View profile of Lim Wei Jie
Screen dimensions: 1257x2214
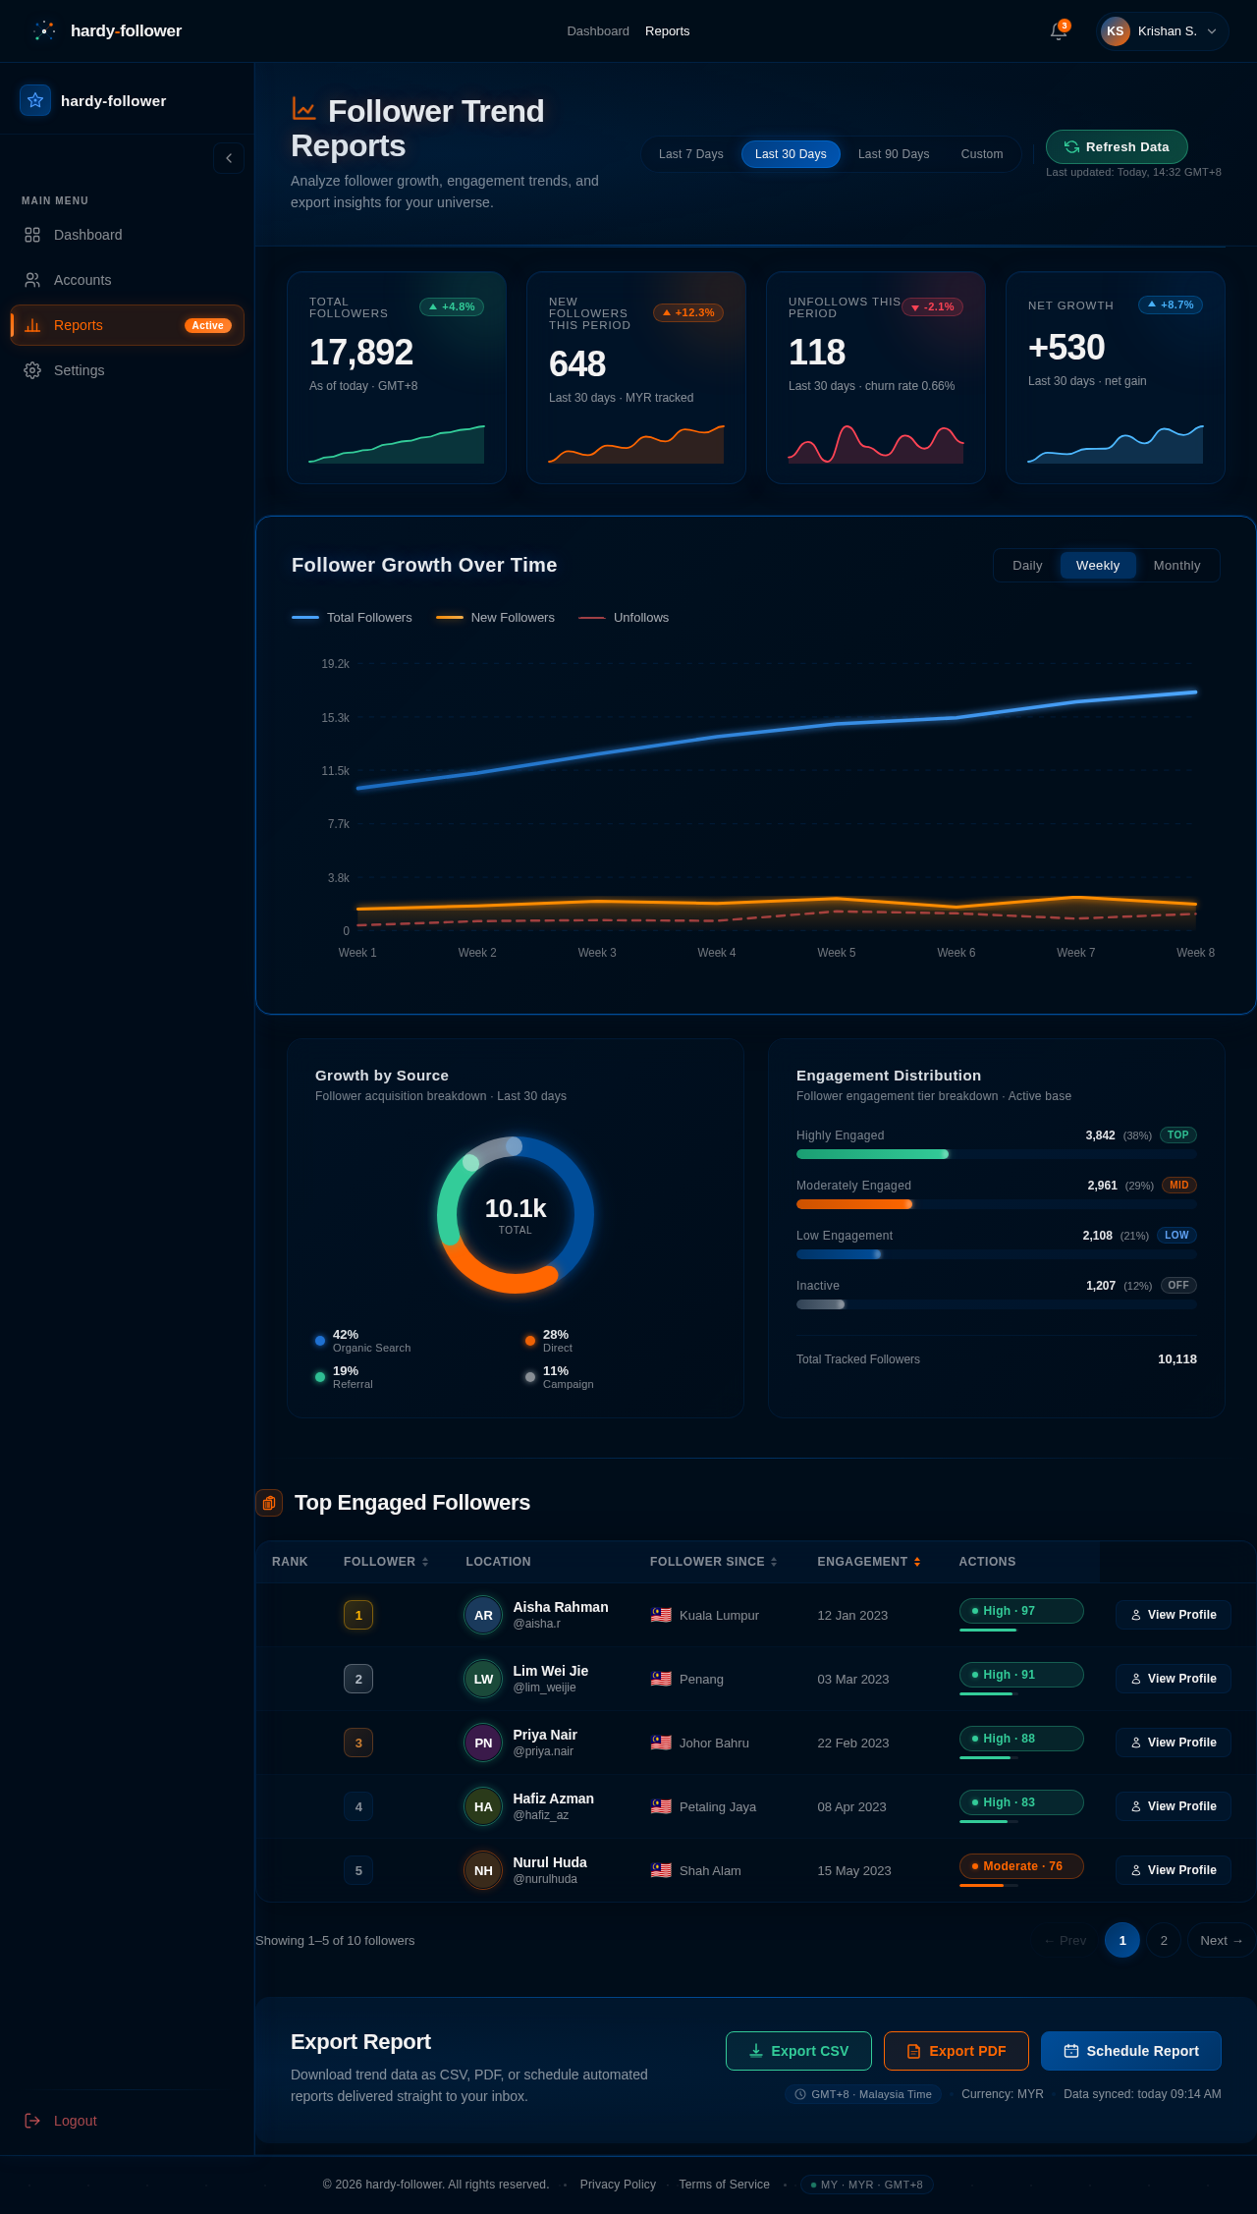(x=1173, y=1679)
